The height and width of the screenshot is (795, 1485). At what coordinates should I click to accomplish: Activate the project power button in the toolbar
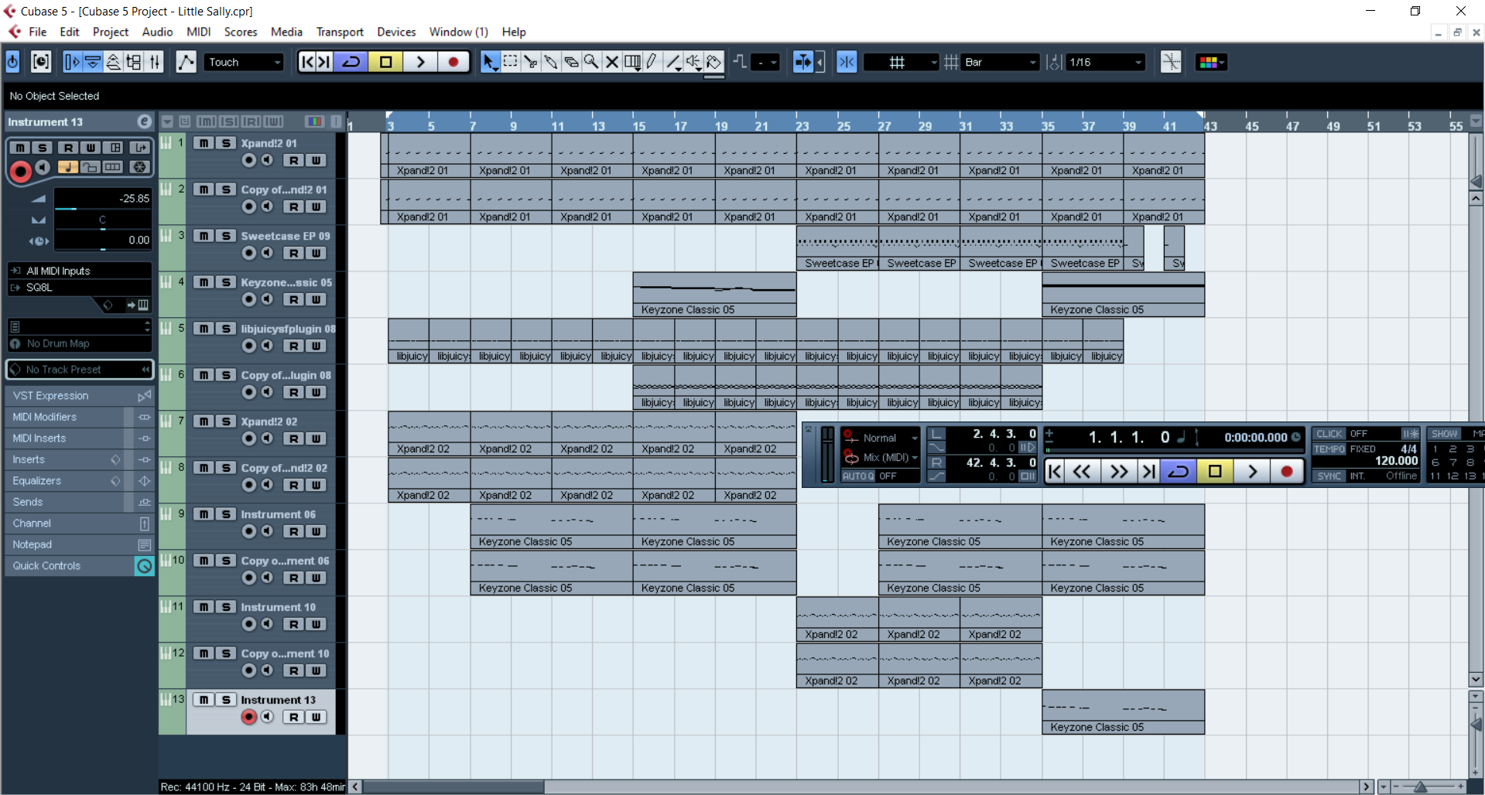point(13,62)
